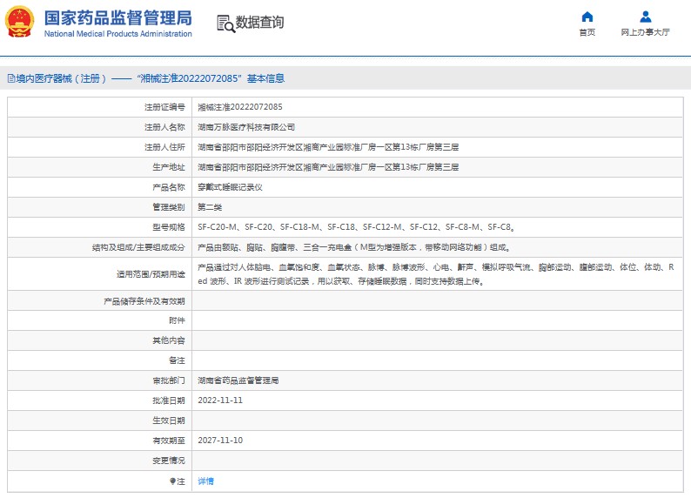Click the national emblem logo

pyautogui.click(x=19, y=22)
